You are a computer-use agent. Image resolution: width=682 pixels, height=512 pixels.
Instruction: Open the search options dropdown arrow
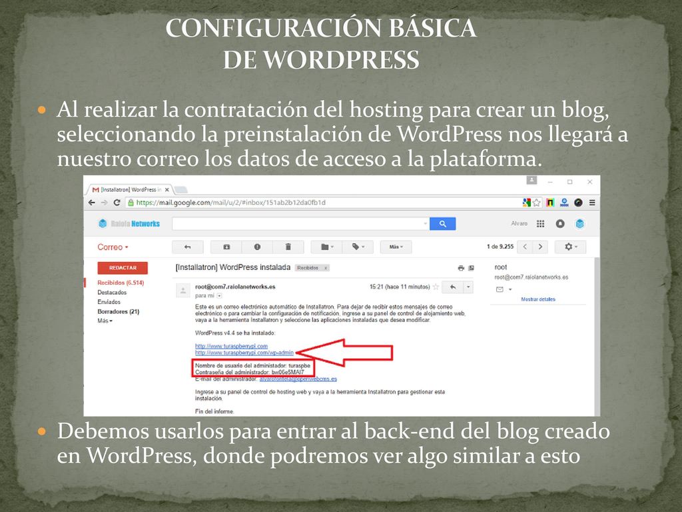(x=426, y=224)
